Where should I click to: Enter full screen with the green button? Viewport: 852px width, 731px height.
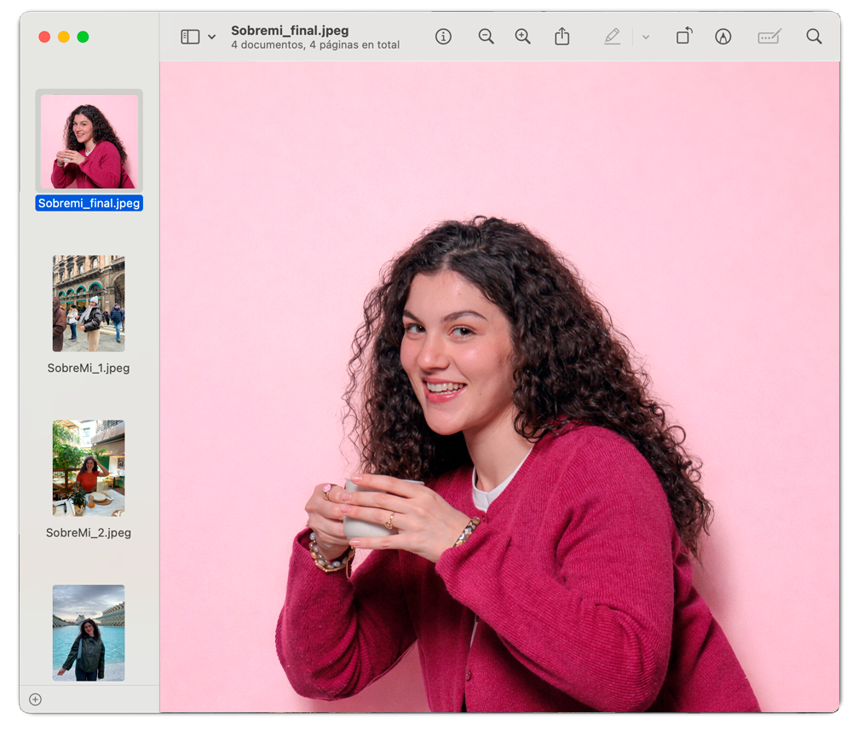pyautogui.click(x=83, y=37)
